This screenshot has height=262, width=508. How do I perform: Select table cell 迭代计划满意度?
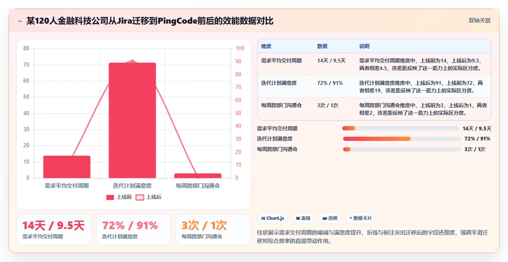(279, 83)
